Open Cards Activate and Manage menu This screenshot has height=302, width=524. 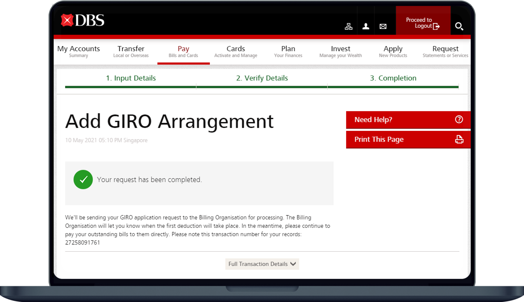[x=236, y=52]
